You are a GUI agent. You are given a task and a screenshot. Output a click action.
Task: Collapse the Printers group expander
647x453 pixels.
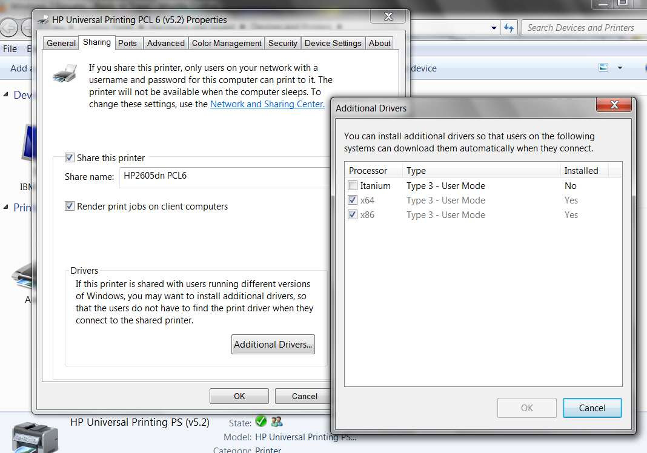6,207
